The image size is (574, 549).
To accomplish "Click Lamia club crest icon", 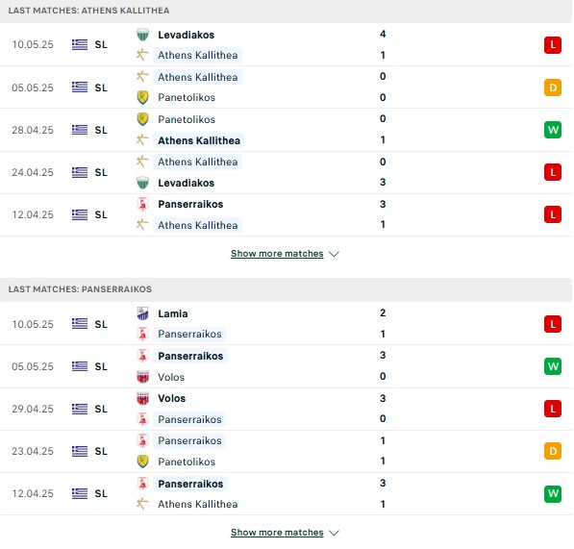I will coord(142,313).
